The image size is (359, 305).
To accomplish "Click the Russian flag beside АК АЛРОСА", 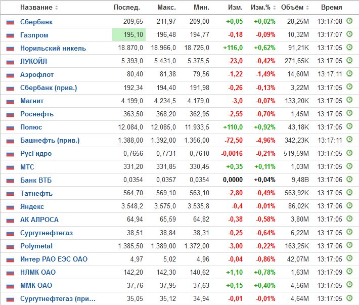I will pos(10,221).
